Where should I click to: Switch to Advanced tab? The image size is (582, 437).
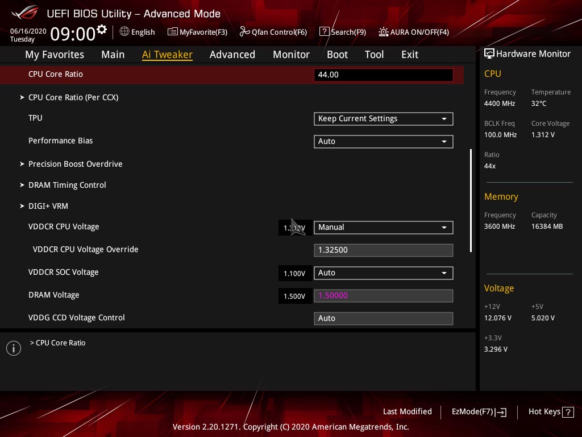232,55
